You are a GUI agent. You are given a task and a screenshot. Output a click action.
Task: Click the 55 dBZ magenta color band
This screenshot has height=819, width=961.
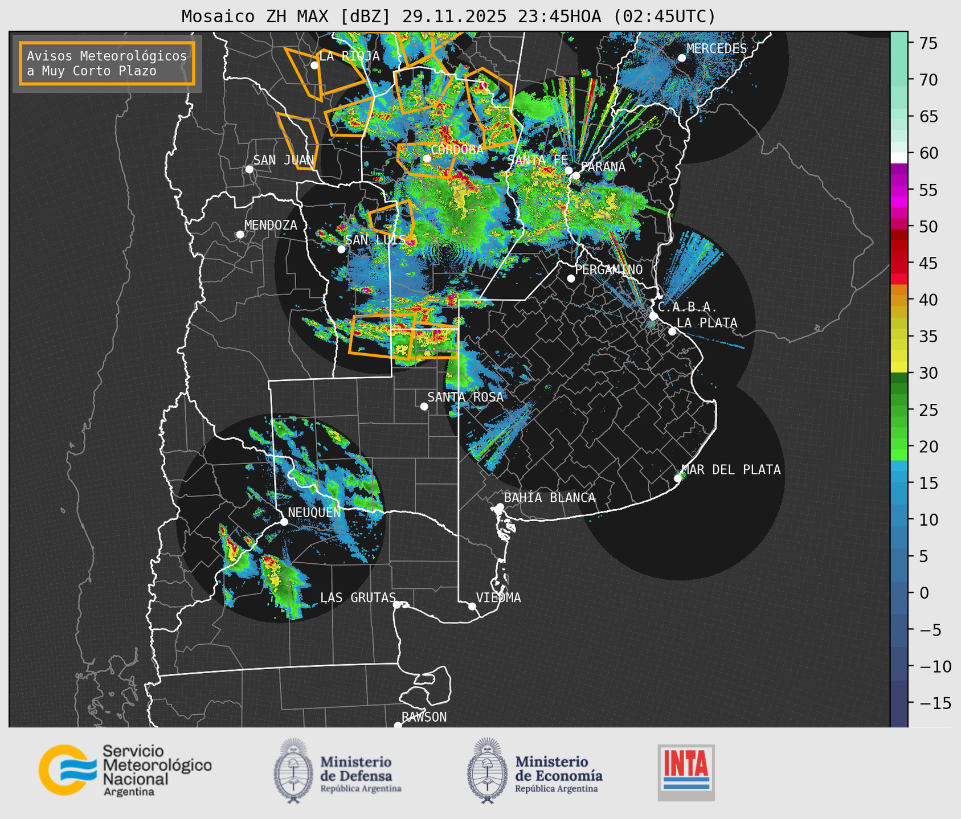(899, 190)
